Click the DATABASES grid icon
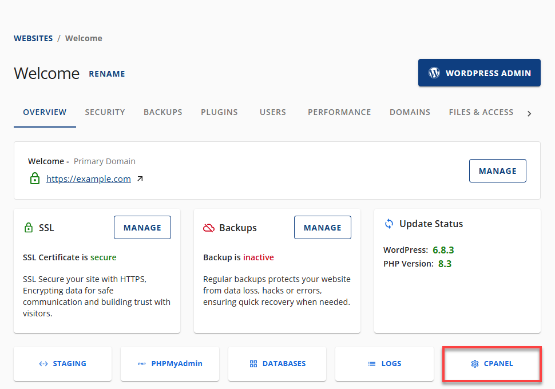555x389 pixels. [x=253, y=364]
